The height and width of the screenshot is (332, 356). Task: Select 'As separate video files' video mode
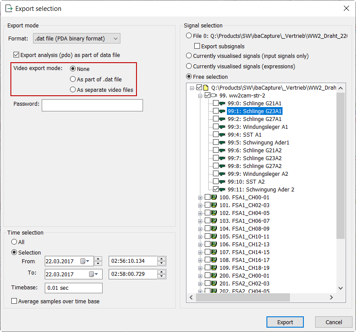(x=73, y=90)
